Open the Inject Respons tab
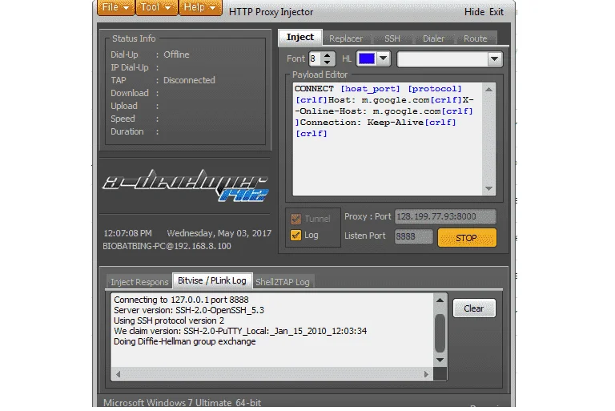This screenshot has height=411, width=615. tap(139, 282)
